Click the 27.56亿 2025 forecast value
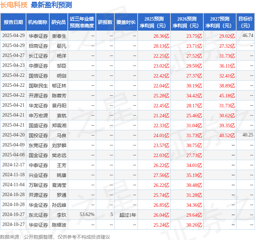 161,175
